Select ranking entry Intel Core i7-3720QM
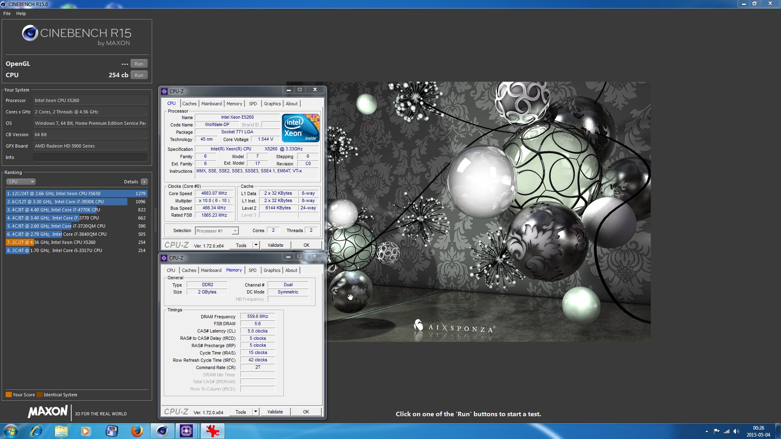781x439 pixels. coord(76,226)
